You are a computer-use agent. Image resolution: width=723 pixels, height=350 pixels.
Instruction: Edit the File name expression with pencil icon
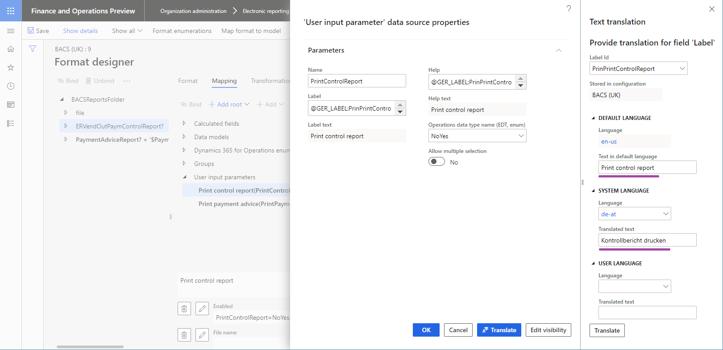(x=202, y=335)
